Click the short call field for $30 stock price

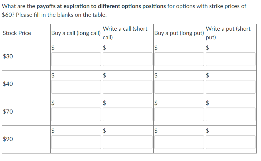coord(128,59)
